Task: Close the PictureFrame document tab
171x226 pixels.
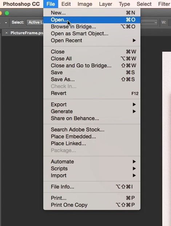Action: 7,33
